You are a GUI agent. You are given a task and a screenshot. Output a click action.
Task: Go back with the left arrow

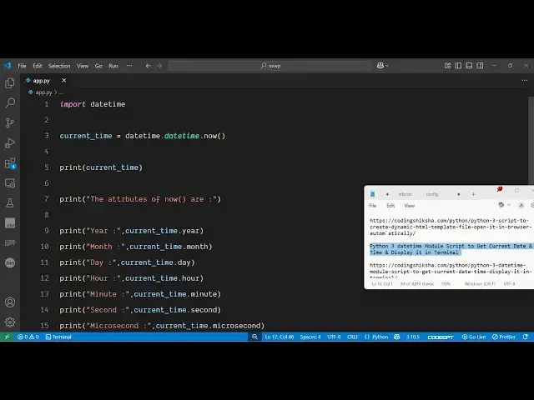[x=149, y=66]
